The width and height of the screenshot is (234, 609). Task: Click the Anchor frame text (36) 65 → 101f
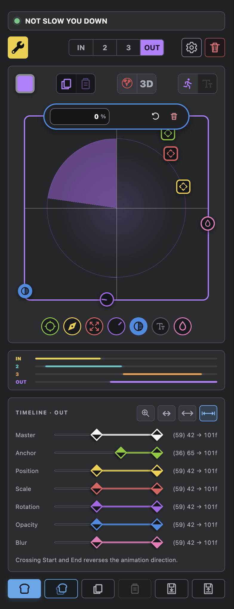[195, 453]
